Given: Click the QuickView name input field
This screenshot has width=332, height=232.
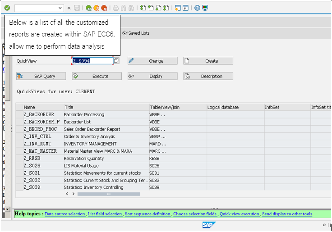Looking at the screenshot, I should 92,61.
